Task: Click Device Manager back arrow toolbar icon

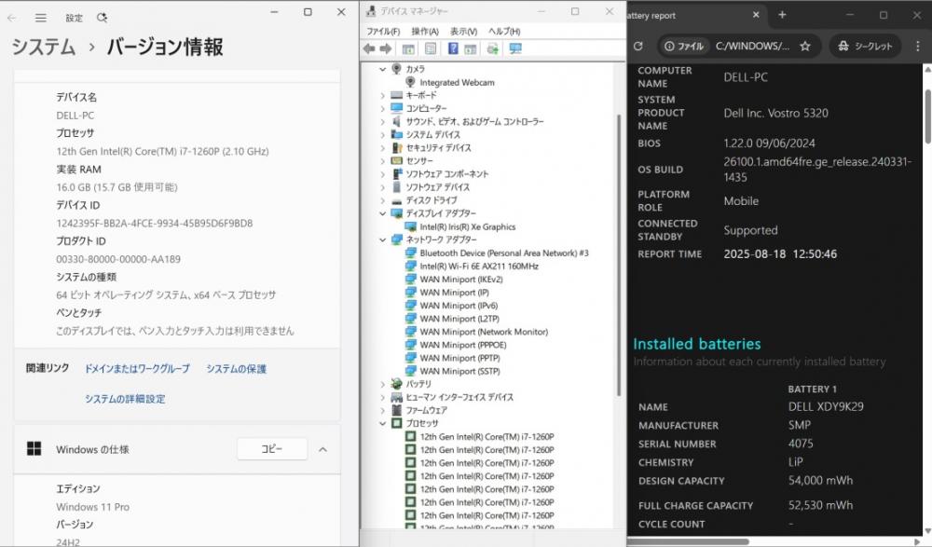Action: (x=370, y=48)
